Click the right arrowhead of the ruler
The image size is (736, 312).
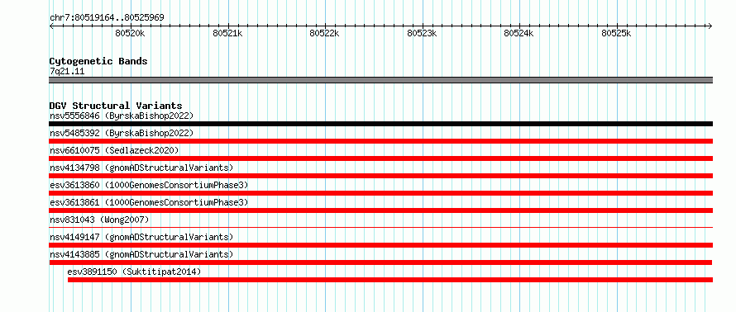710,26
